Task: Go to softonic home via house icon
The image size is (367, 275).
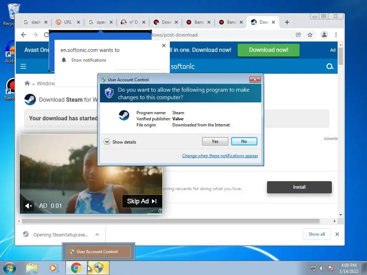Action: tap(27, 83)
